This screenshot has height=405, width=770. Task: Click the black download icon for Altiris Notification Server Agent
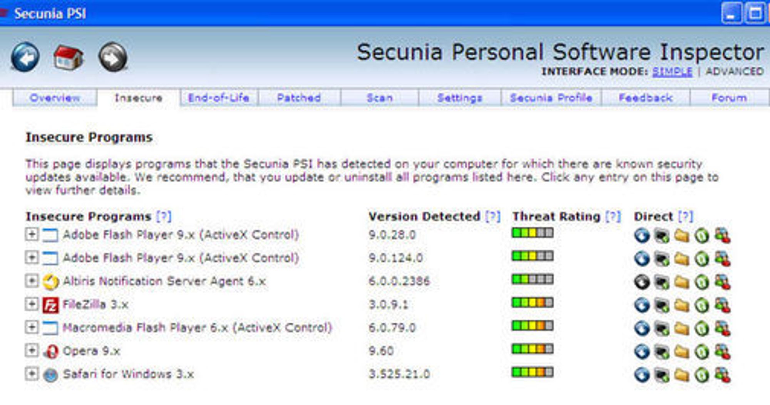[642, 282]
